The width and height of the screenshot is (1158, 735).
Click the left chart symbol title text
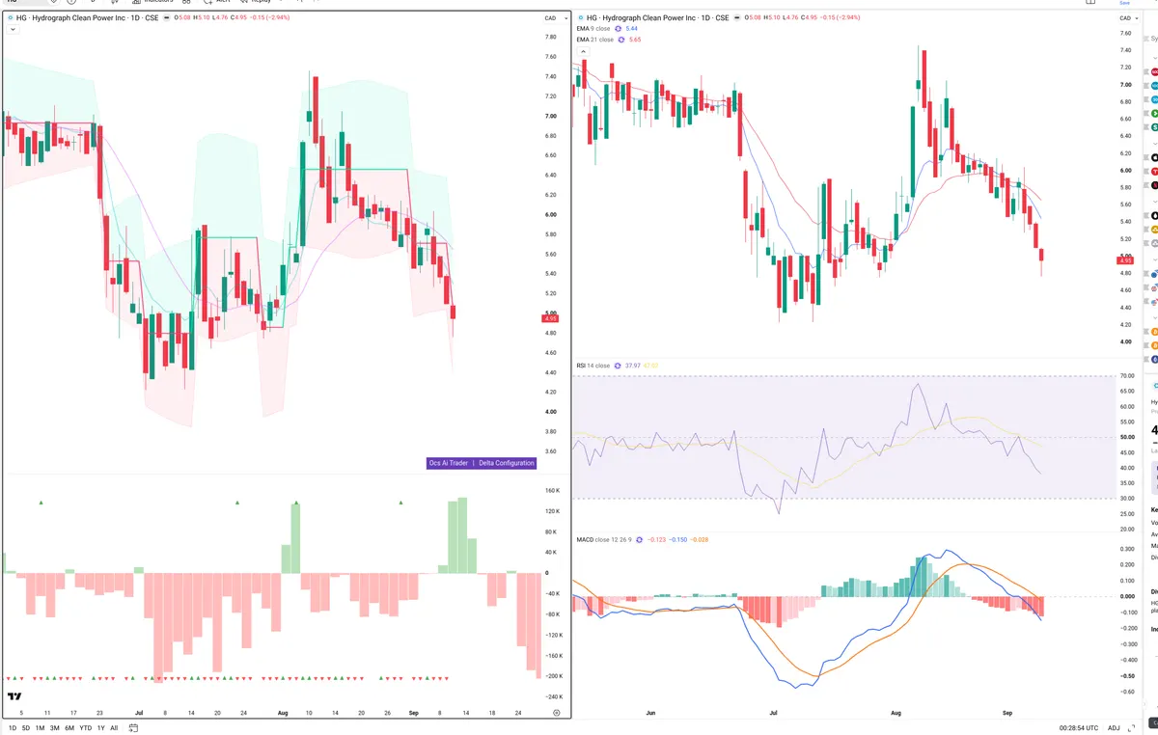[x=86, y=17]
